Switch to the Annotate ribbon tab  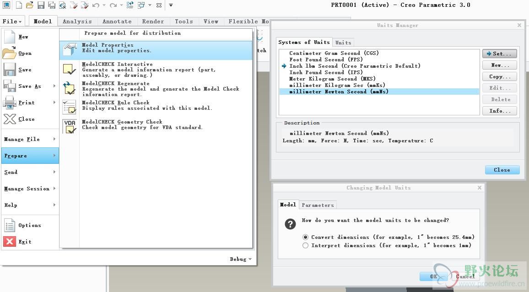[117, 21]
